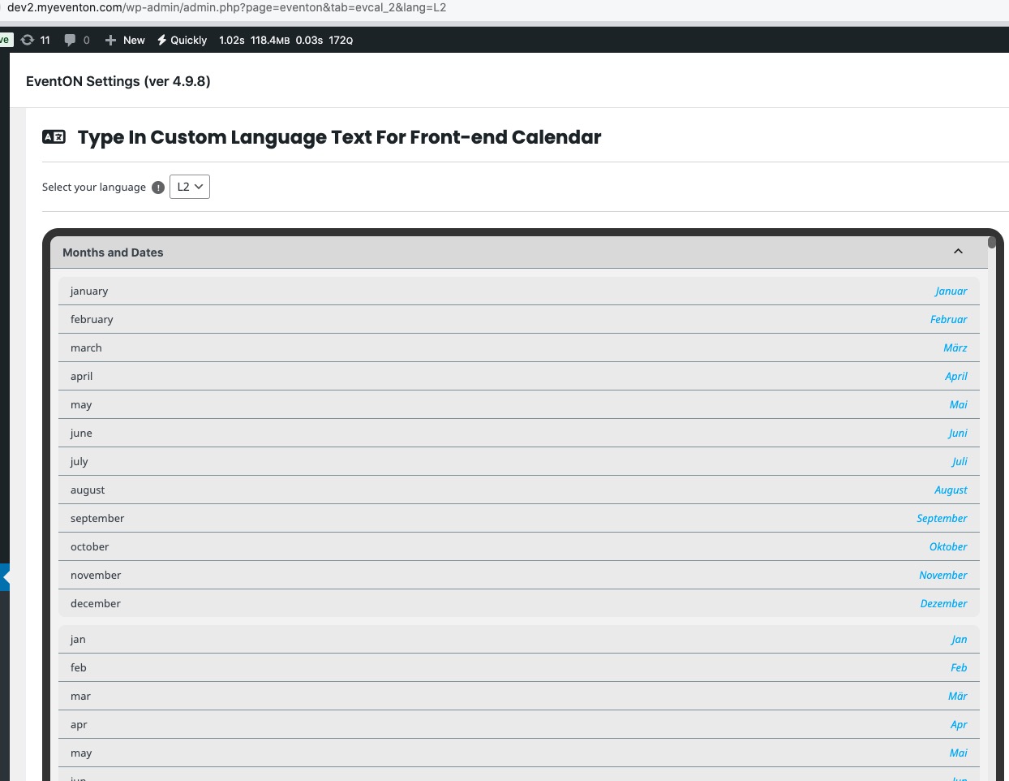Open the Quickly menu item
This screenshot has width=1009, height=781.
coord(182,40)
